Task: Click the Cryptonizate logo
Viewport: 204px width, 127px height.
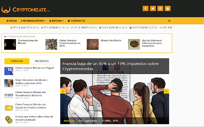Action: coord(25,10)
